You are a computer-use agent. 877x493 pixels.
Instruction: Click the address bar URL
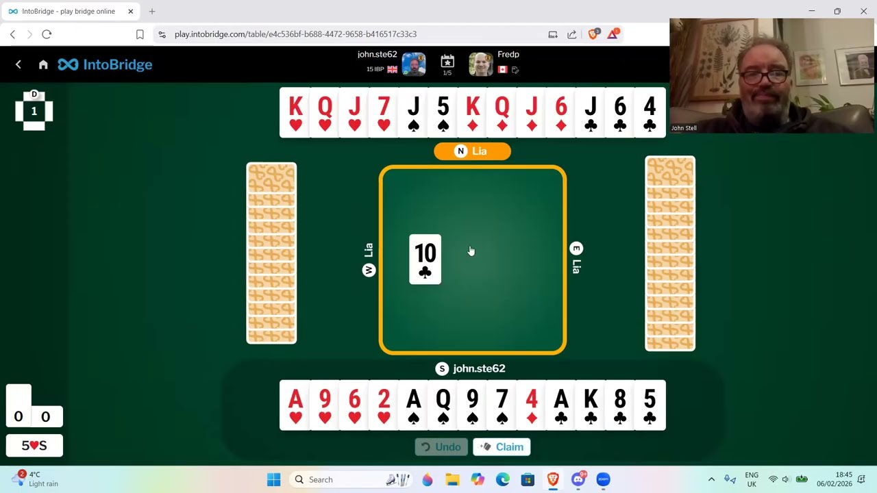[295, 34]
